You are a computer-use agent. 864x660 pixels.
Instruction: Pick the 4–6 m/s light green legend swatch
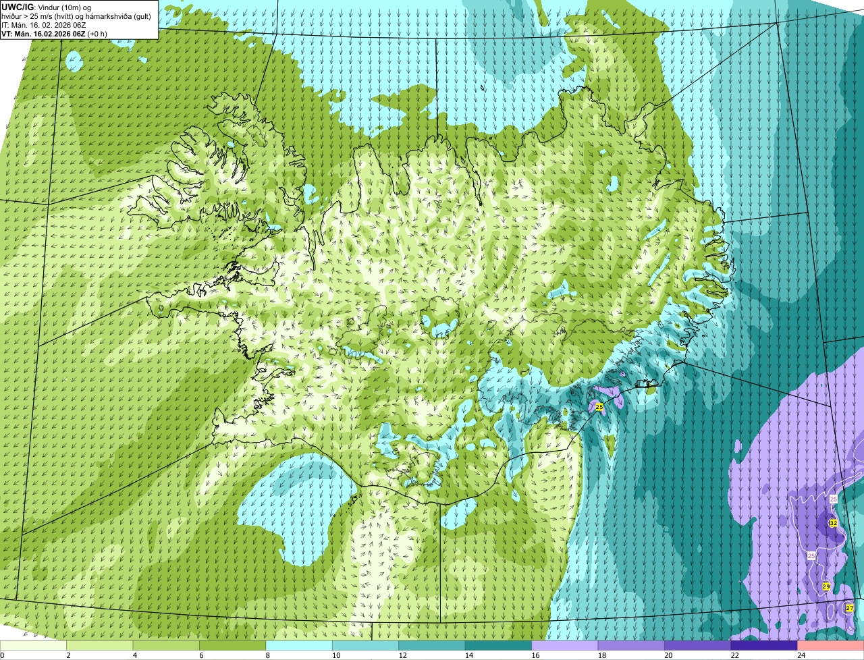point(166,645)
